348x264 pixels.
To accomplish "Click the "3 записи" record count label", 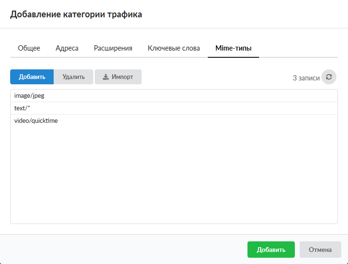I will coord(306,78).
